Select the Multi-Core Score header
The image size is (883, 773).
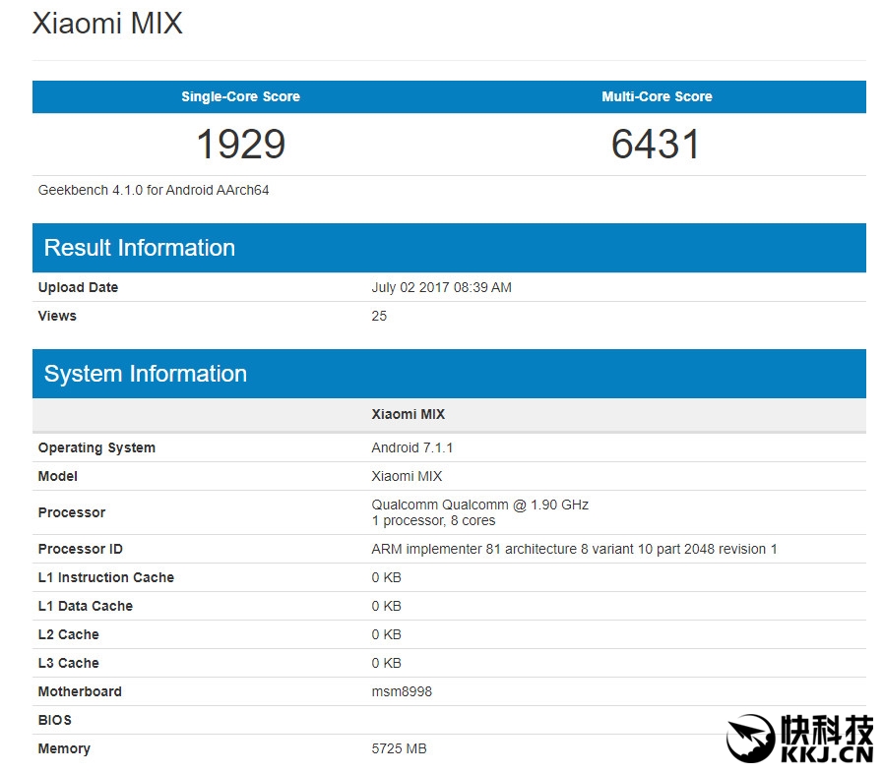(657, 96)
